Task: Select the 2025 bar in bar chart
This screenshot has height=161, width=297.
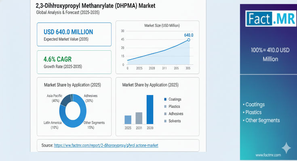Action: [x=128, y=120]
